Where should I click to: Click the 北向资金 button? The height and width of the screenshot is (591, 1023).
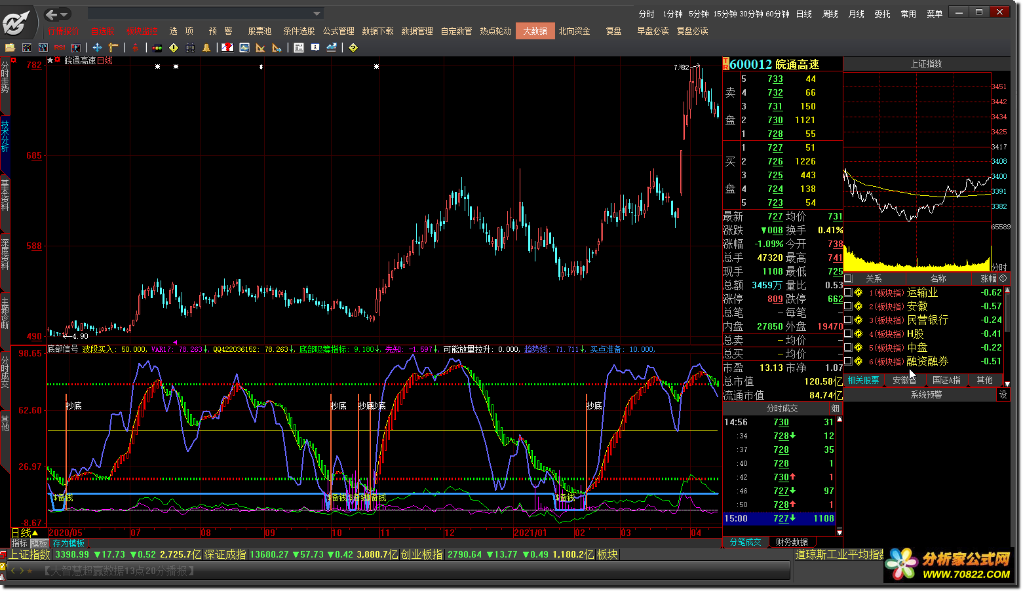pyautogui.click(x=574, y=31)
